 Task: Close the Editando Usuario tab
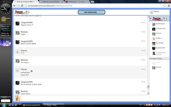(x=62, y=2)
